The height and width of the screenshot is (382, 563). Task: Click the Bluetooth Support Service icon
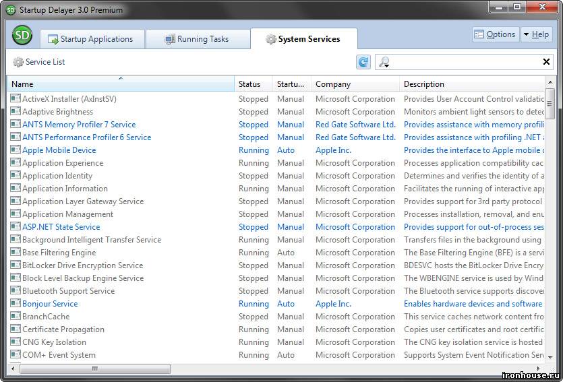tap(16, 290)
